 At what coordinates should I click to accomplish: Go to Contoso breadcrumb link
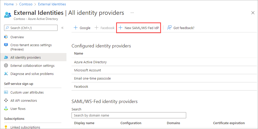[x=26, y=4]
